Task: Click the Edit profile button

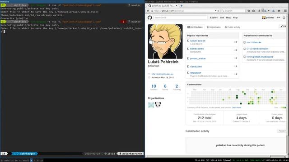Action: coord(283,27)
